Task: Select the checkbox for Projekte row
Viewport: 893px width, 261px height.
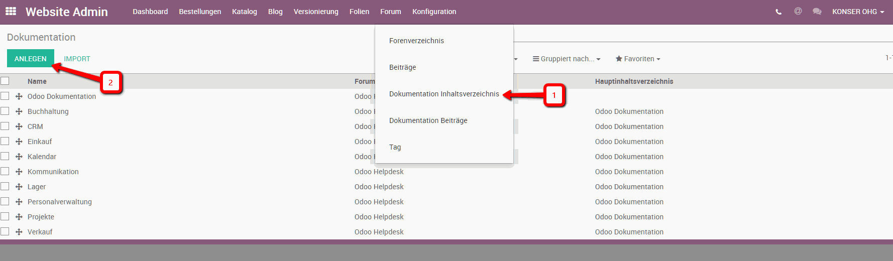Action: [x=5, y=216]
